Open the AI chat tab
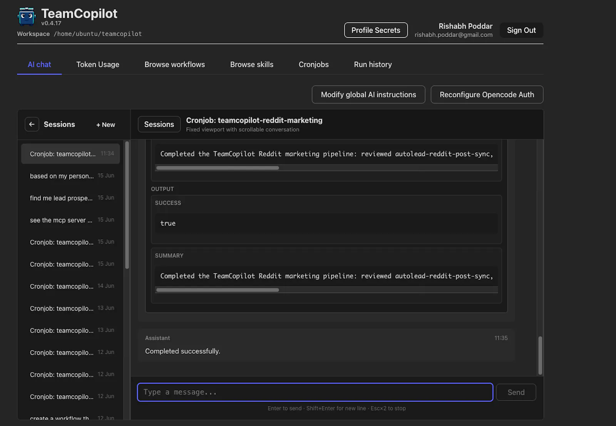Screen dimensions: 616x426 (x=39, y=65)
